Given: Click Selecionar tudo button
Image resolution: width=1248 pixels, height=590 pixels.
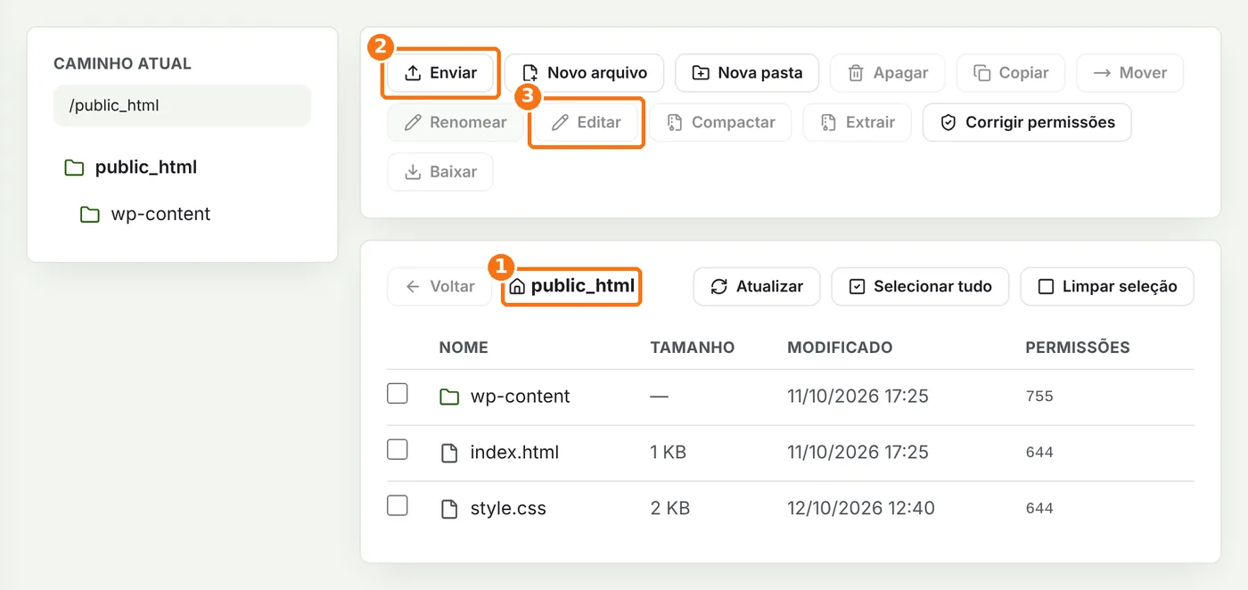Looking at the screenshot, I should pyautogui.click(x=920, y=287).
